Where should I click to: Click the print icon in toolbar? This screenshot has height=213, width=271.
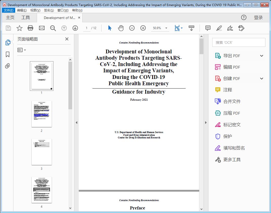click(x=30, y=28)
